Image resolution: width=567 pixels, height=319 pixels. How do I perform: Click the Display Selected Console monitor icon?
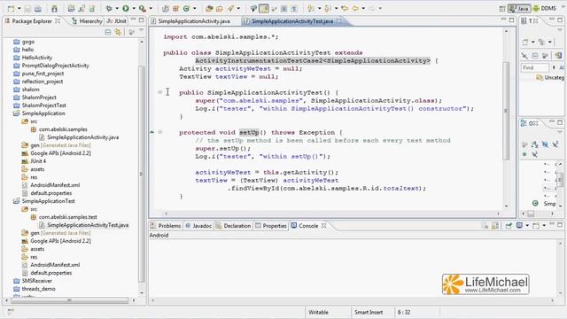pos(519,226)
